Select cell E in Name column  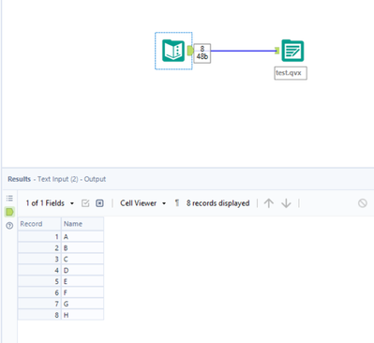82,281
